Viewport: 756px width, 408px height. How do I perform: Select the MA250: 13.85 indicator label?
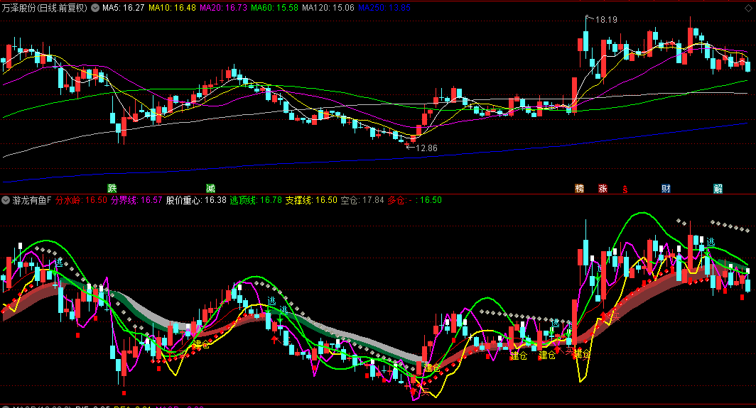(x=384, y=8)
